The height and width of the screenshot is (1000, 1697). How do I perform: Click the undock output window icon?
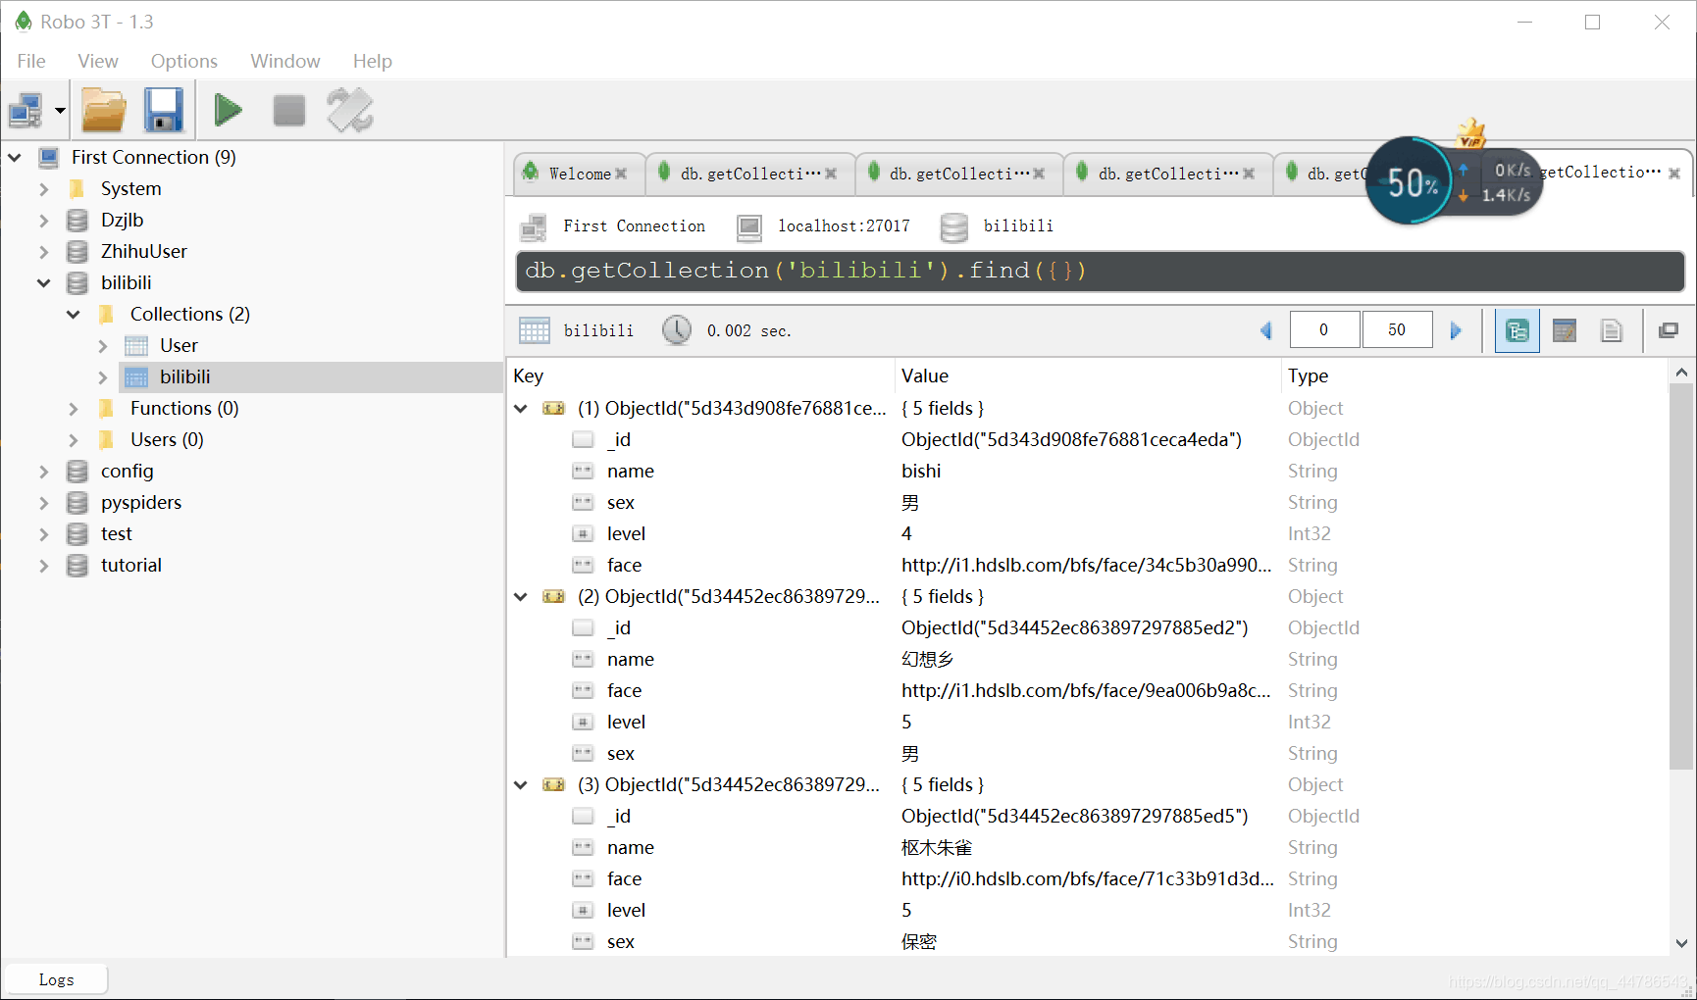(1669, 330)
